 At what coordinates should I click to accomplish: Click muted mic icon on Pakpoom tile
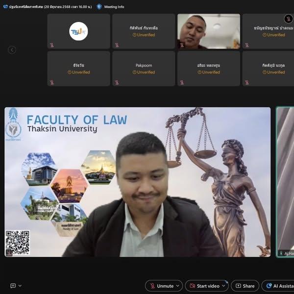117,82
